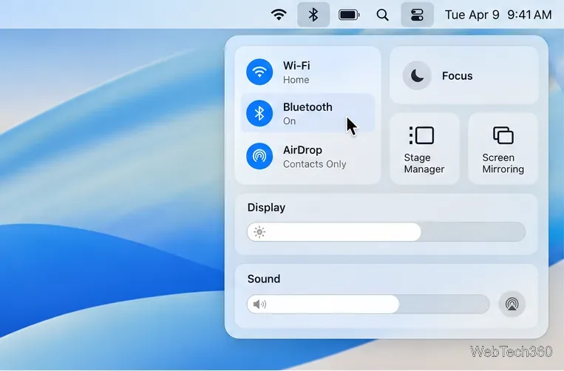Adjust the Display brightness slider
This screenshot has height=371, width=564.
point(386,232)
